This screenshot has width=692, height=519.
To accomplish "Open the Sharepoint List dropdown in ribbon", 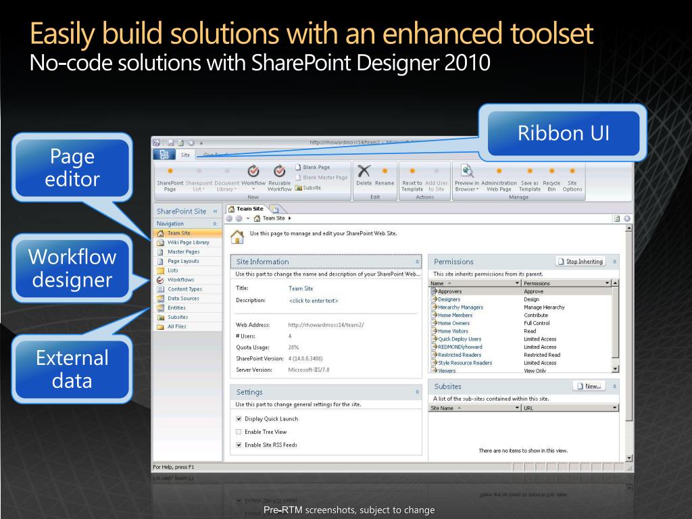I will pyautogui.click(x=199, y=179).
